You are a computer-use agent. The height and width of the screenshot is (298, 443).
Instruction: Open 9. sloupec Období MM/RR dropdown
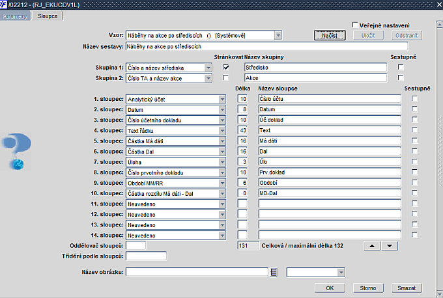click(222, 183)
